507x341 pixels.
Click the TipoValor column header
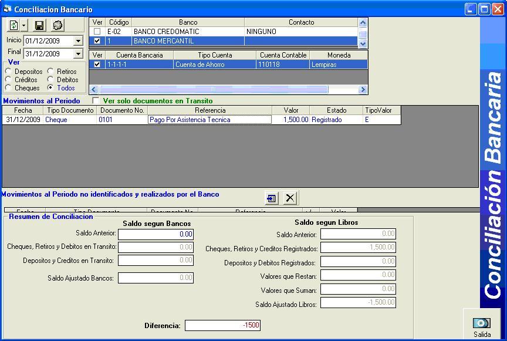[x=382, y=110]
